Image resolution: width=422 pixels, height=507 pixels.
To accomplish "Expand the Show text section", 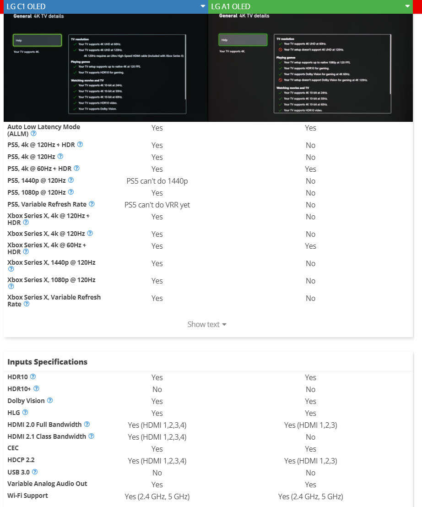I will [x=207, y=324].
